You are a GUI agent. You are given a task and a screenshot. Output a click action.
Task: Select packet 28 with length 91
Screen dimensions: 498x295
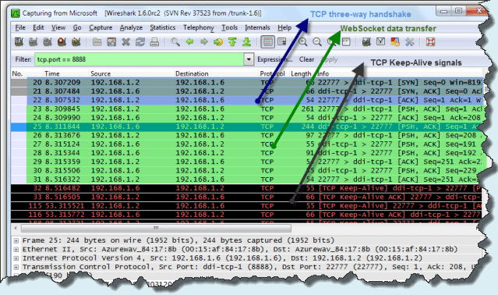[x=246, y=153]
